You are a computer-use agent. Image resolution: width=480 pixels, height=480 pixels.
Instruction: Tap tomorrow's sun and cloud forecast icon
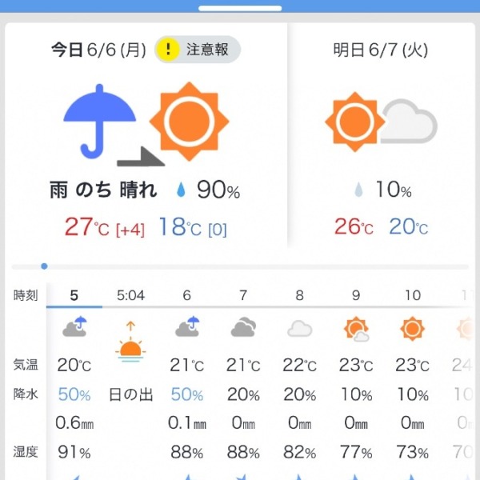pos(381,122)
